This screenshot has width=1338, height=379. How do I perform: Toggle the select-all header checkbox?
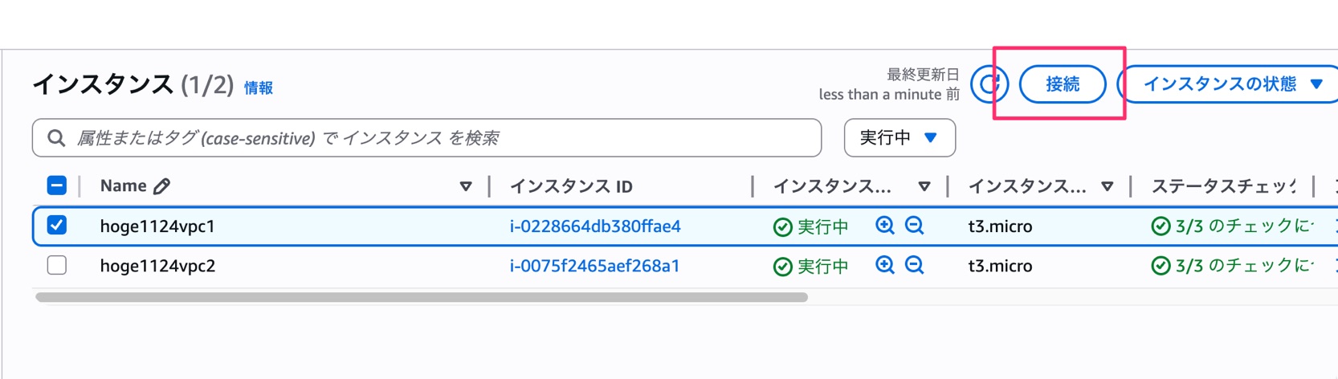(57, 185)
